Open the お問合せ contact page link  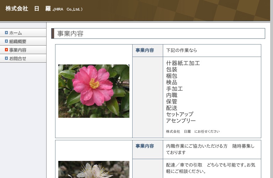pos(18,58)
